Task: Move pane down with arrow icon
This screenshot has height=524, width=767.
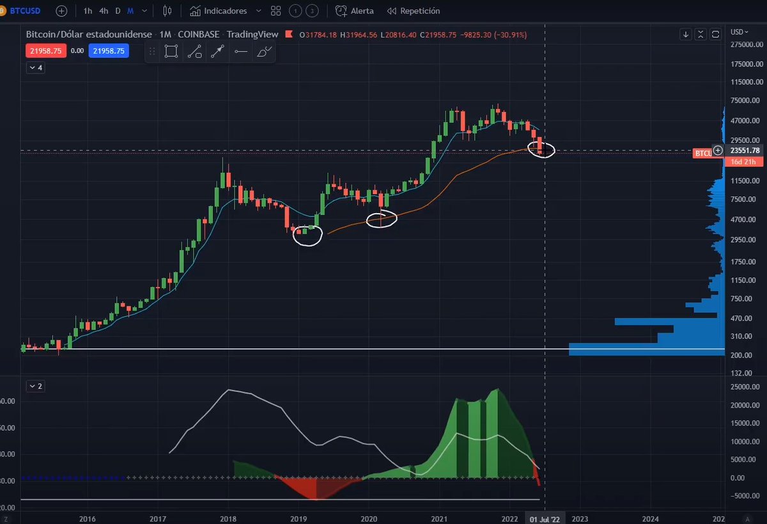Action: coord(686,34)
